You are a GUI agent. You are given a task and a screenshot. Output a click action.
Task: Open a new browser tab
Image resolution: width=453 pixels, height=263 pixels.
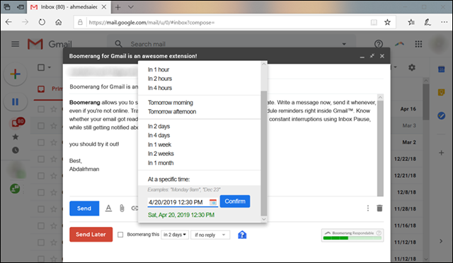pos(118,7)
